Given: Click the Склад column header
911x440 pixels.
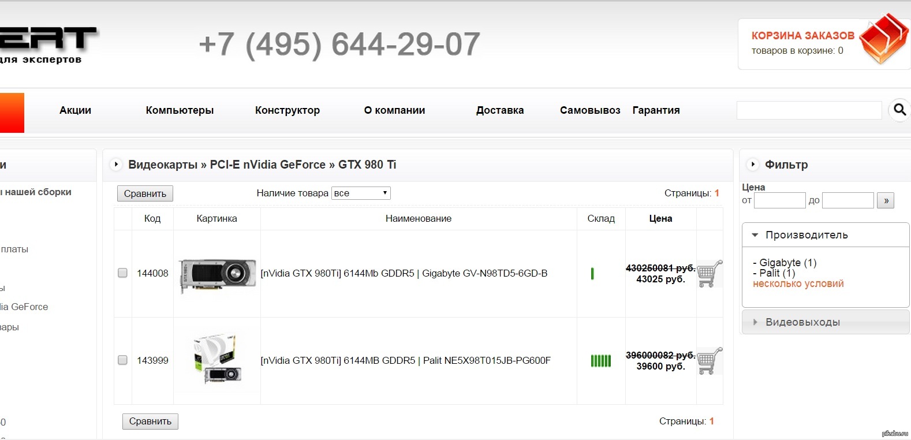Looking at the screenshot, I should [x=601, y=219].
